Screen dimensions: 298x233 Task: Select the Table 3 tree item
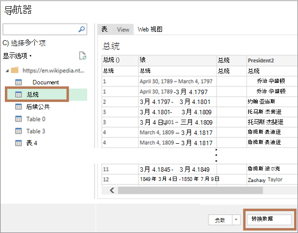click(36, 131)
